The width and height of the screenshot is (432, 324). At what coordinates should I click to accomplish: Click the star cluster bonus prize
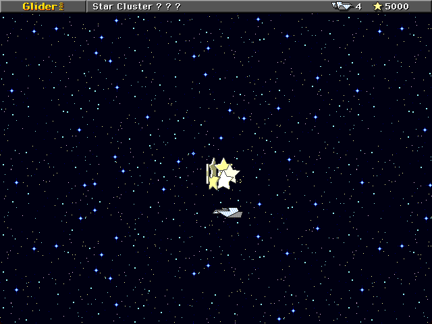222,174
